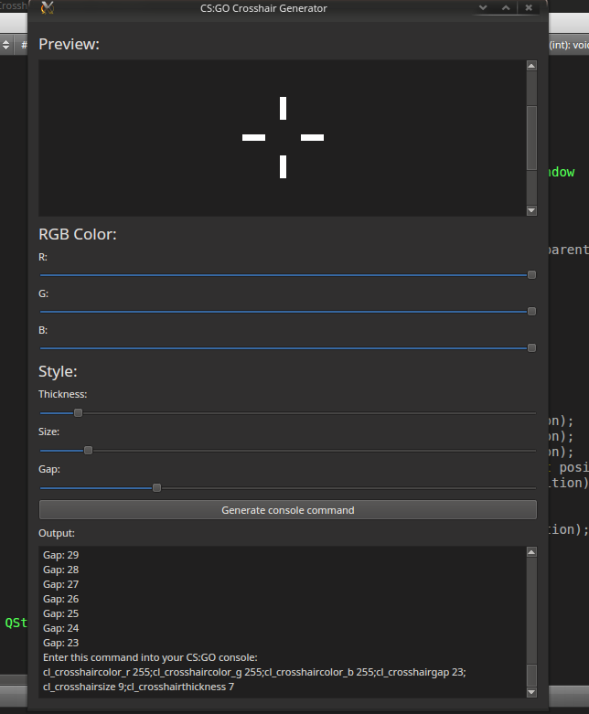Click the cl_crosshaircolor_r command line in the output
Image resolution: width=589 pixels, height=714 pixels.
pos(254,672)
